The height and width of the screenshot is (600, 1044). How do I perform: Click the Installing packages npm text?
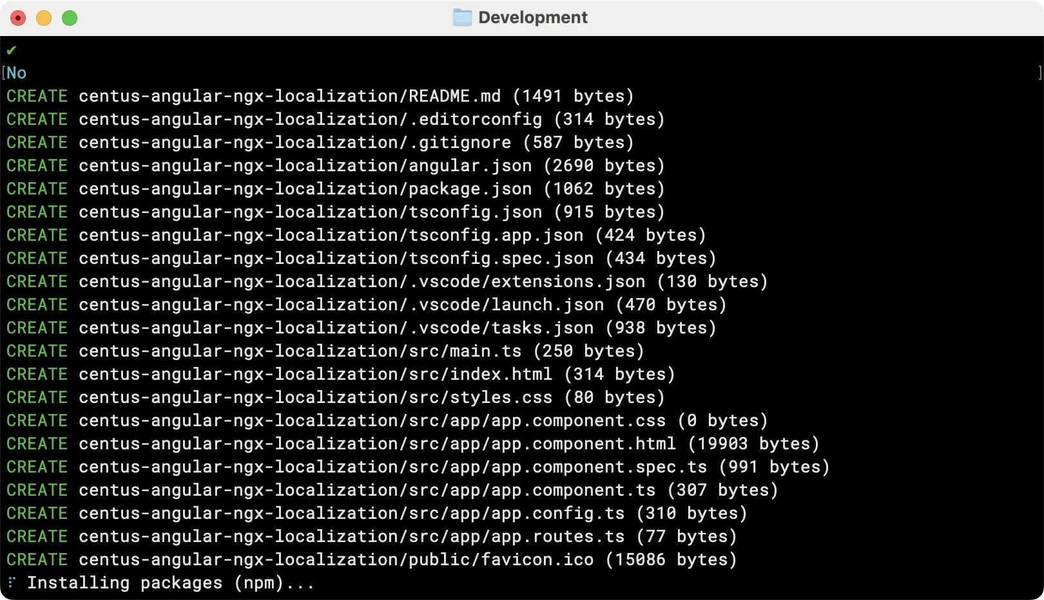pos(171,583)
